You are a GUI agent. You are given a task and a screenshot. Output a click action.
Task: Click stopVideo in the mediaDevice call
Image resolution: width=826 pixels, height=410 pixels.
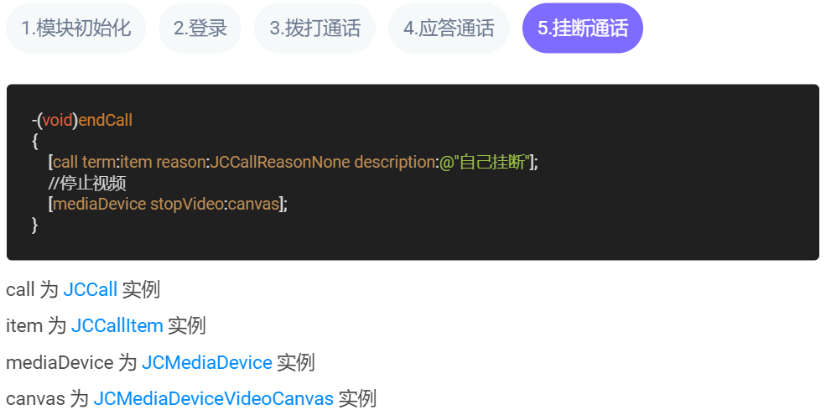(187, 204)
